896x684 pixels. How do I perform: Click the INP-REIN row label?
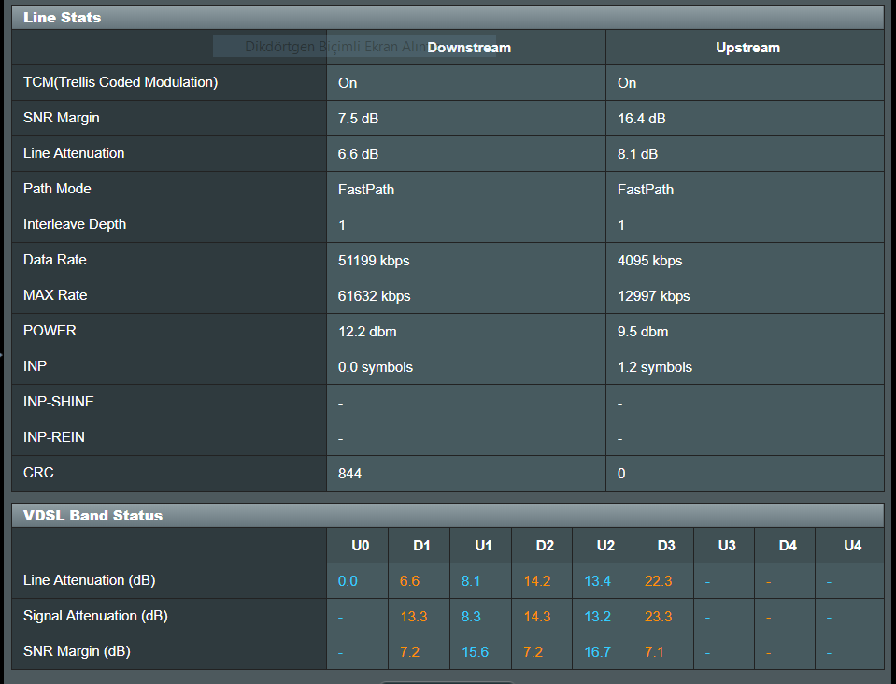pyautogui.click(x=53, y=436)
